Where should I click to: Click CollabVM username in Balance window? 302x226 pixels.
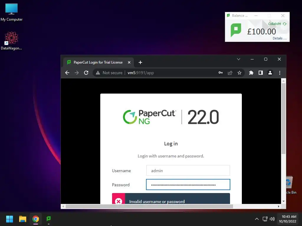(275, 24)
